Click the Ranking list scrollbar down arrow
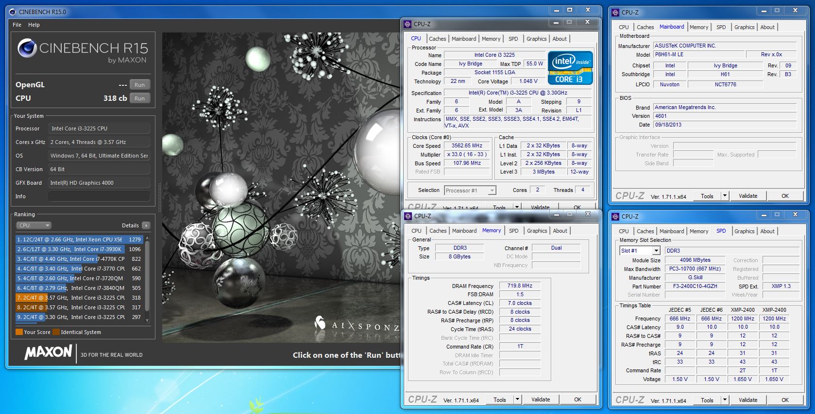This screenshot has height=414, width=815. [147, 321]
